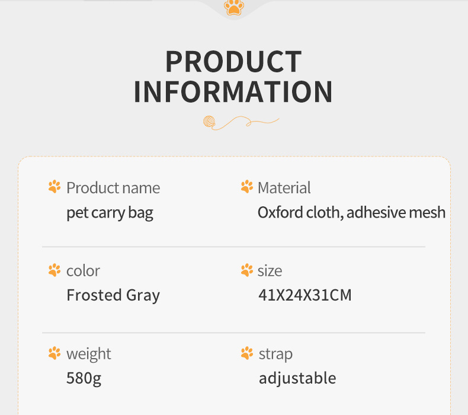The height and width of the screenshot is (415, 468).
Task: Click the paw icon beside color
Action: point(55,270)
